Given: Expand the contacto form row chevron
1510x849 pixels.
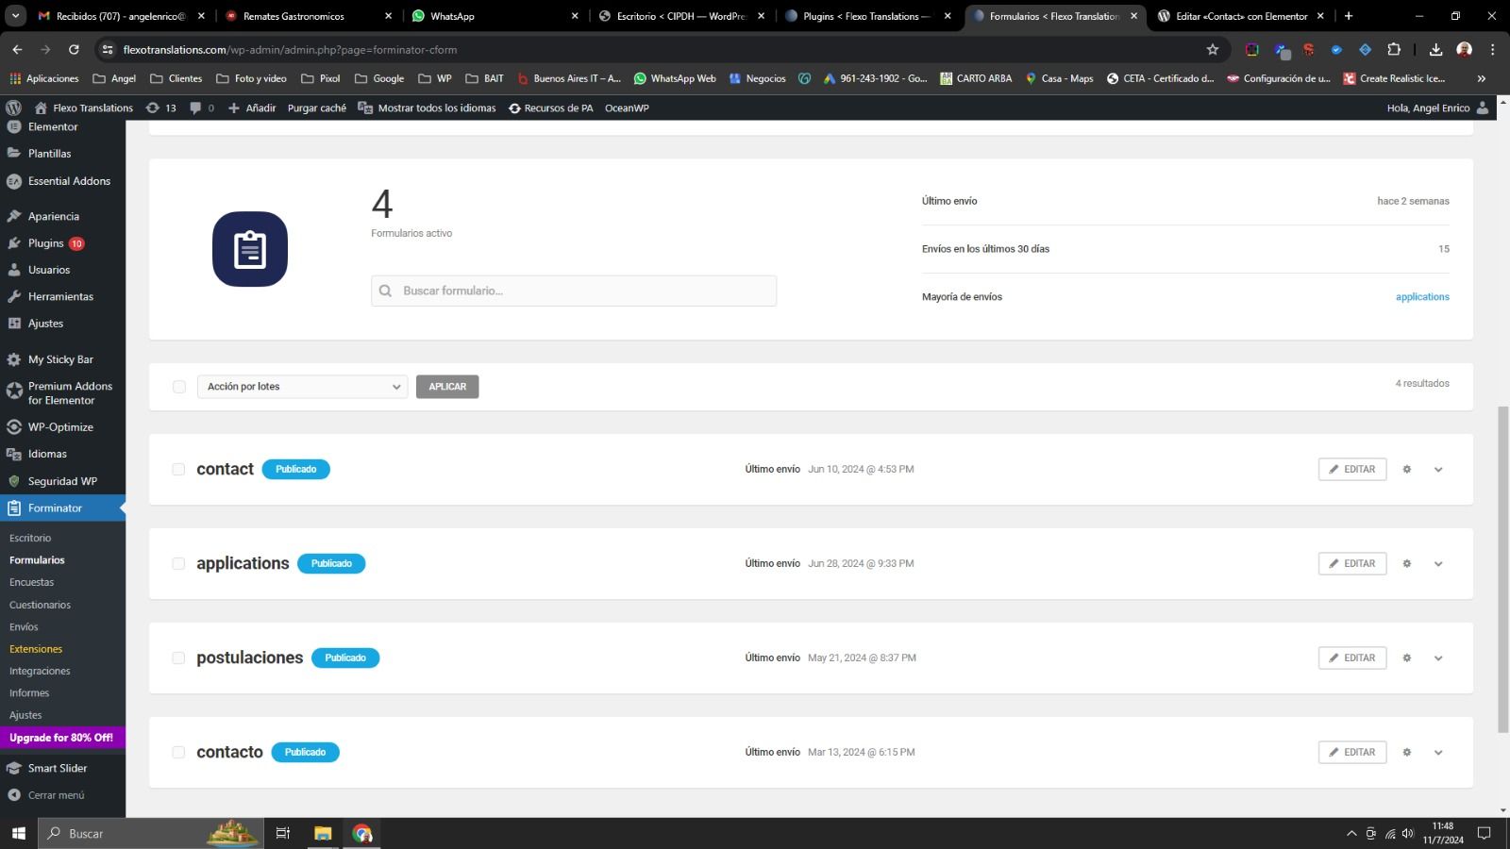Looking at the screenshot, I should coord(1438,752).
